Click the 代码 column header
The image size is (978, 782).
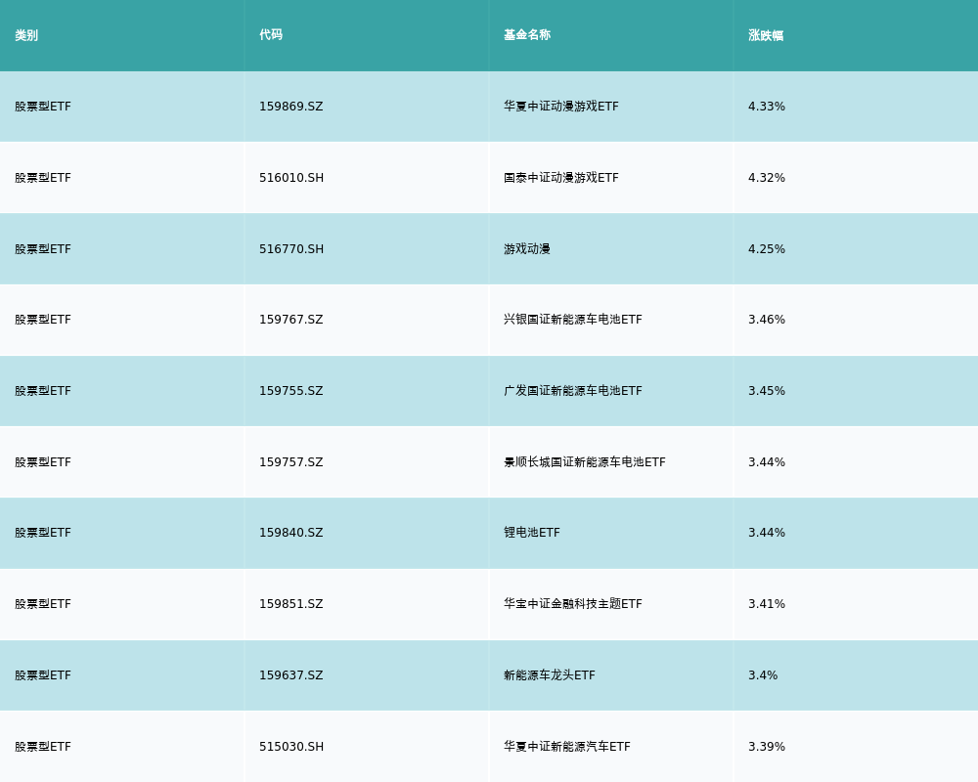(271, 35)
